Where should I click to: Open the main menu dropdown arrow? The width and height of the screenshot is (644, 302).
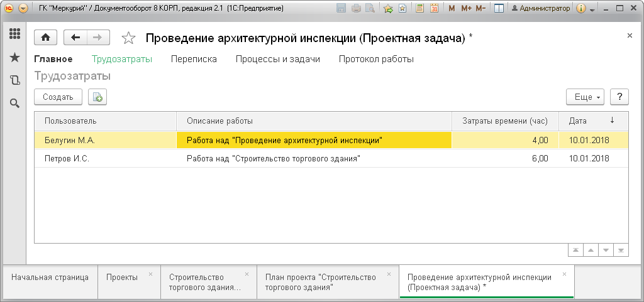coord(23,8)
